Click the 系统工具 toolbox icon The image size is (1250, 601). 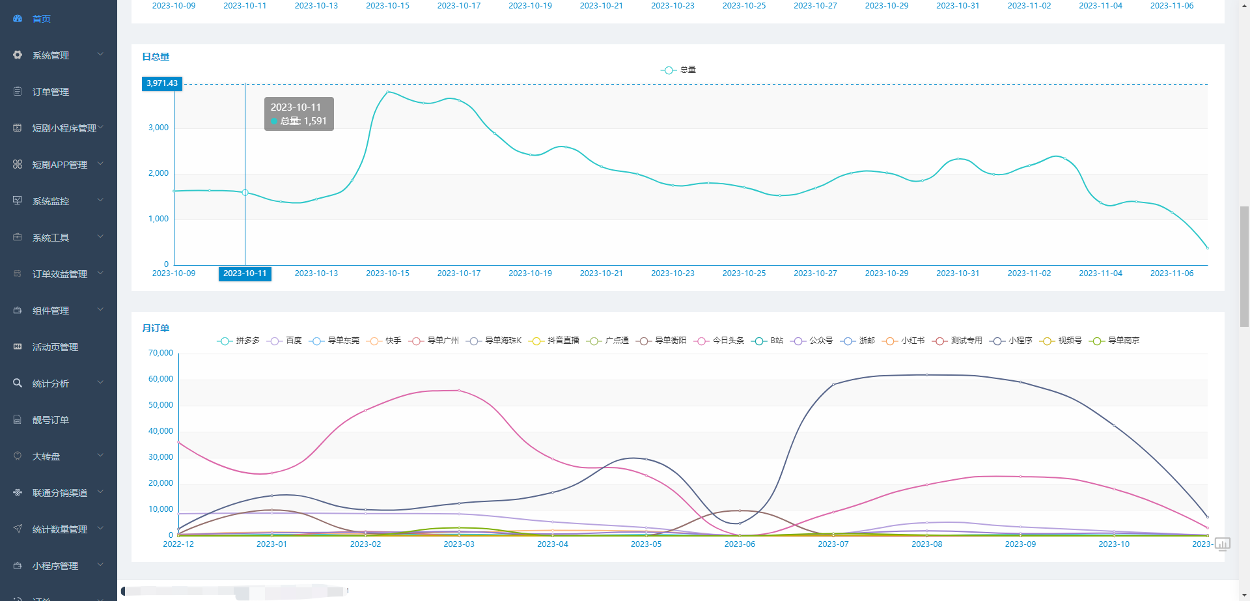pos(18,238)
